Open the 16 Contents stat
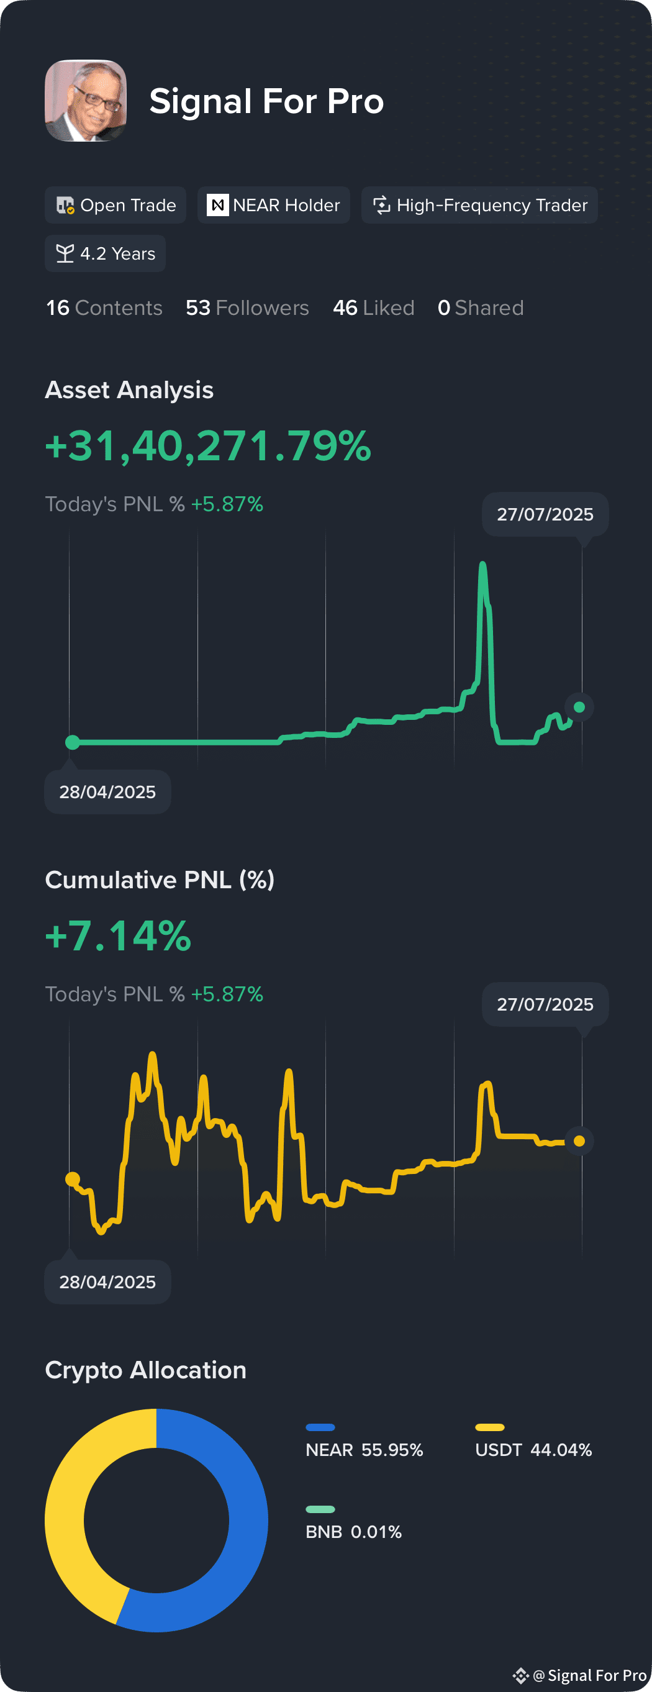652x1692 pixels. 104,307
